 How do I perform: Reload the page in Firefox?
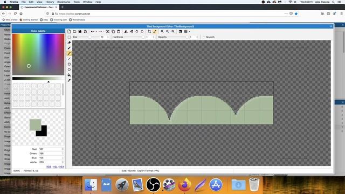15,13
